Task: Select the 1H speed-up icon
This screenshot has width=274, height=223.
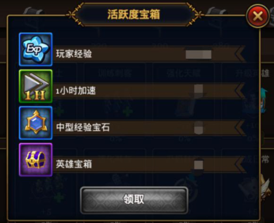Action: (x=36, y=86)
